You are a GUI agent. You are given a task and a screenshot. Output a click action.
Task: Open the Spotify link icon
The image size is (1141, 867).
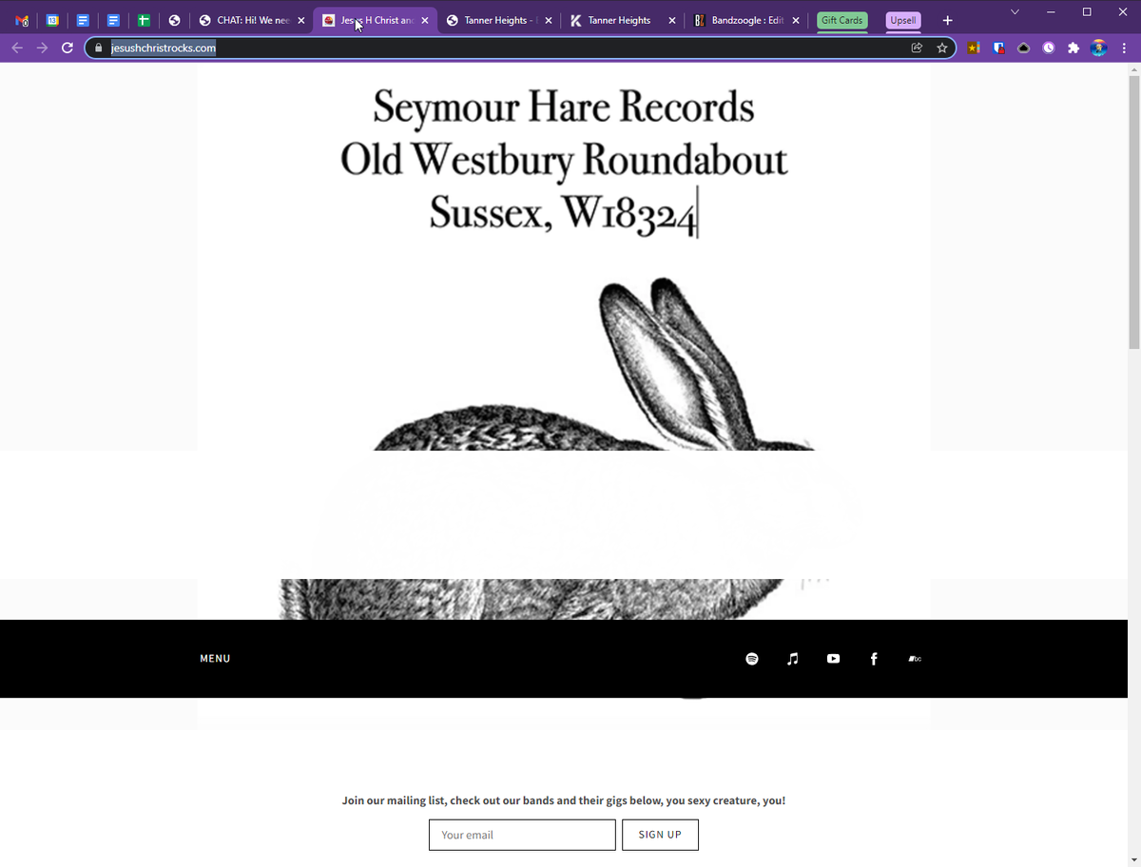tap(752, 659)
